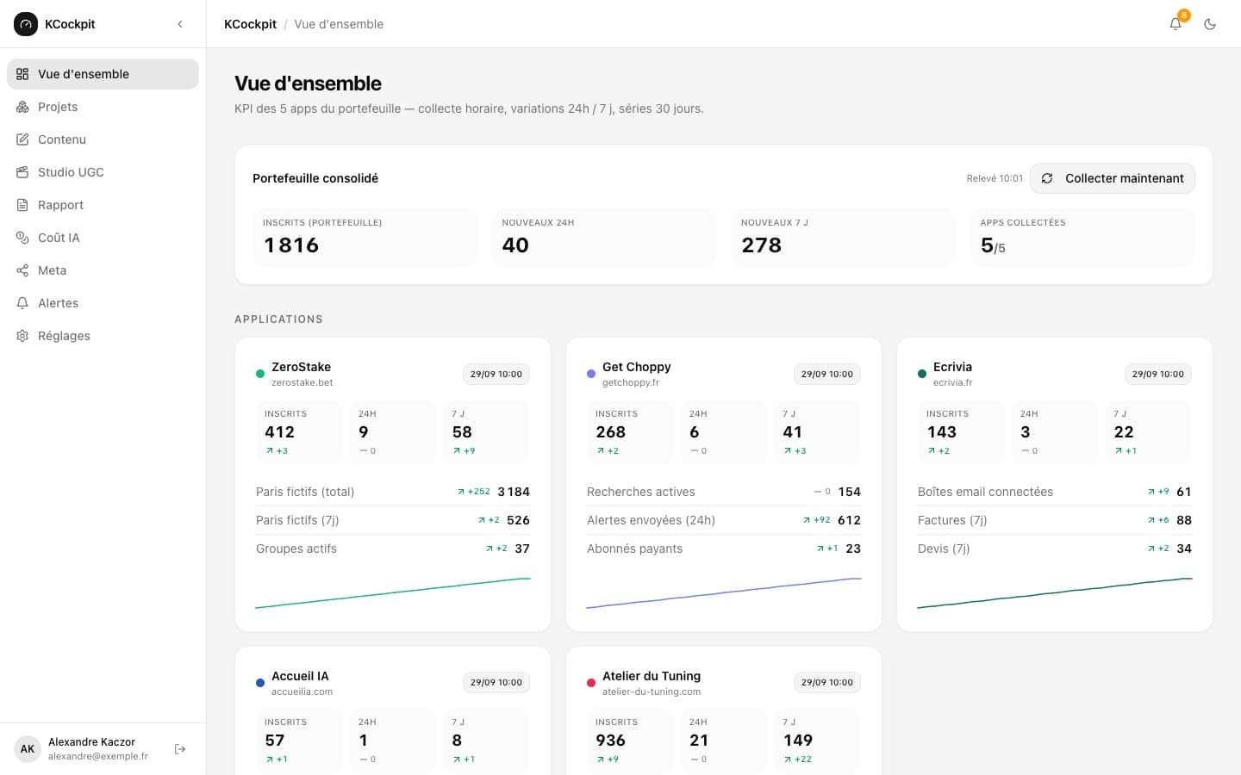1241x775 pixels.
Task: Click the Collecter maintenant button
Action: (1113, 178)
